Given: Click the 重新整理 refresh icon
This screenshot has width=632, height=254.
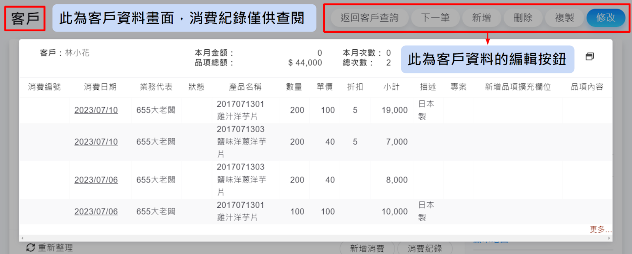Looking at the screenshot, I should pyautogui.click(x=30, y=248).
